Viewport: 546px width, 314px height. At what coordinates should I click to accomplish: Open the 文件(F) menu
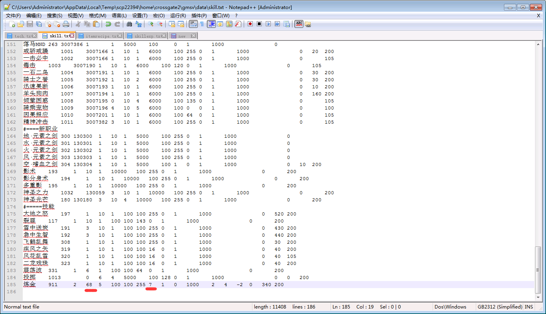(x=13, y=15)
